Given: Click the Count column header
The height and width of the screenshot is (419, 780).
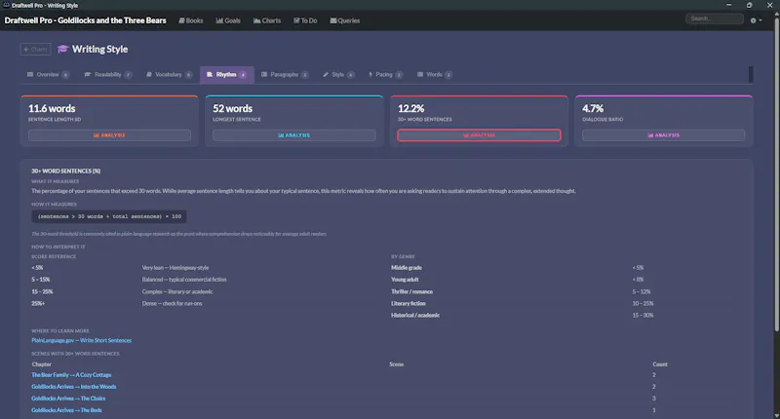Looking at the screenshot, I should click(660, 364).
